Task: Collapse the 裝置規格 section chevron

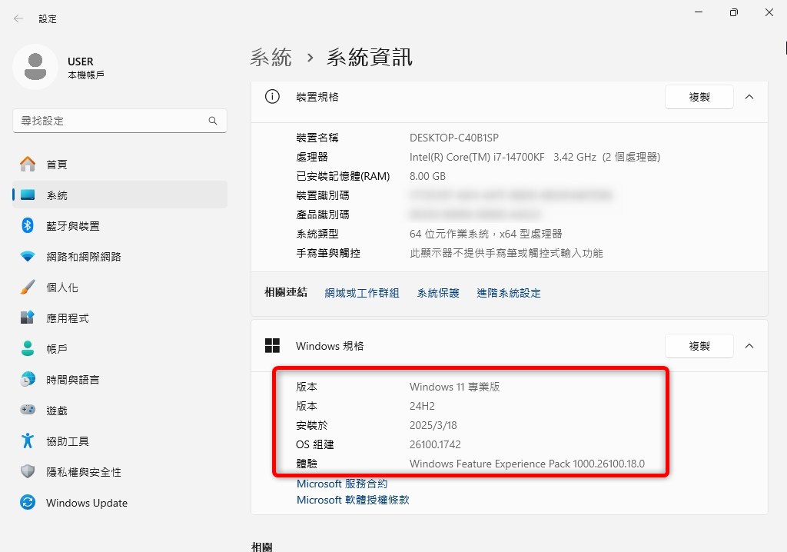Action: 749,97
